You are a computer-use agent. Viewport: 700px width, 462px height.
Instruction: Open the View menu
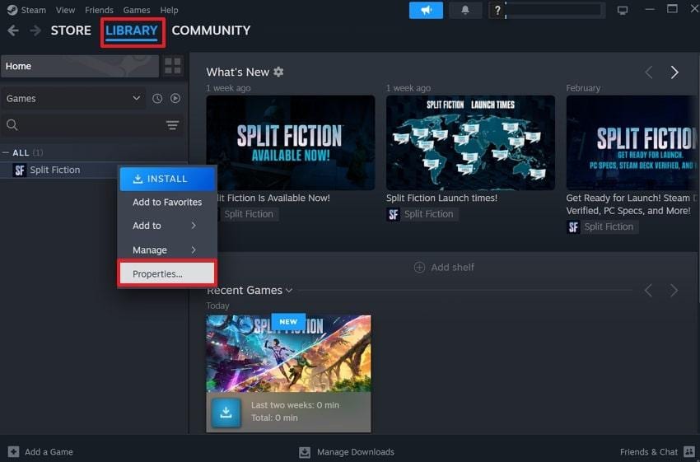click(x=65, y=10)
